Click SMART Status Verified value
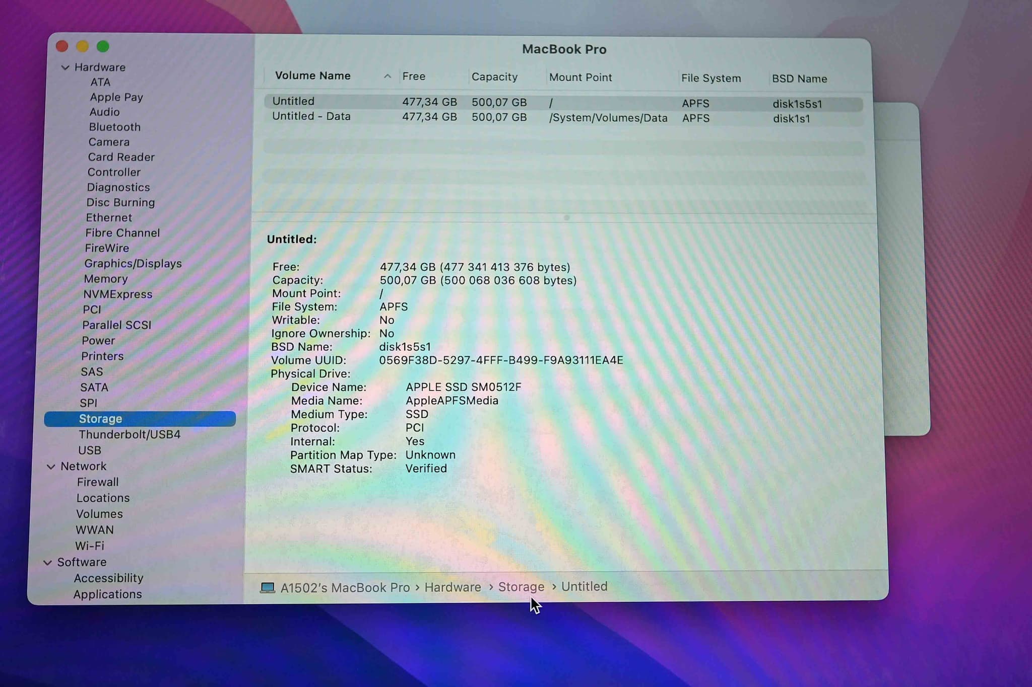1032x687 pixels. click(426, 469)
